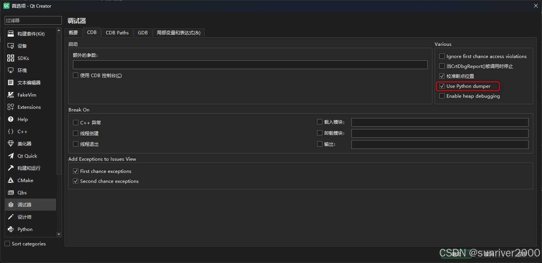Image resolution: width=542 pixels, height=263 pixels.
Task: Open the 文本编辑器 text editor category
Action: point(31,82)
